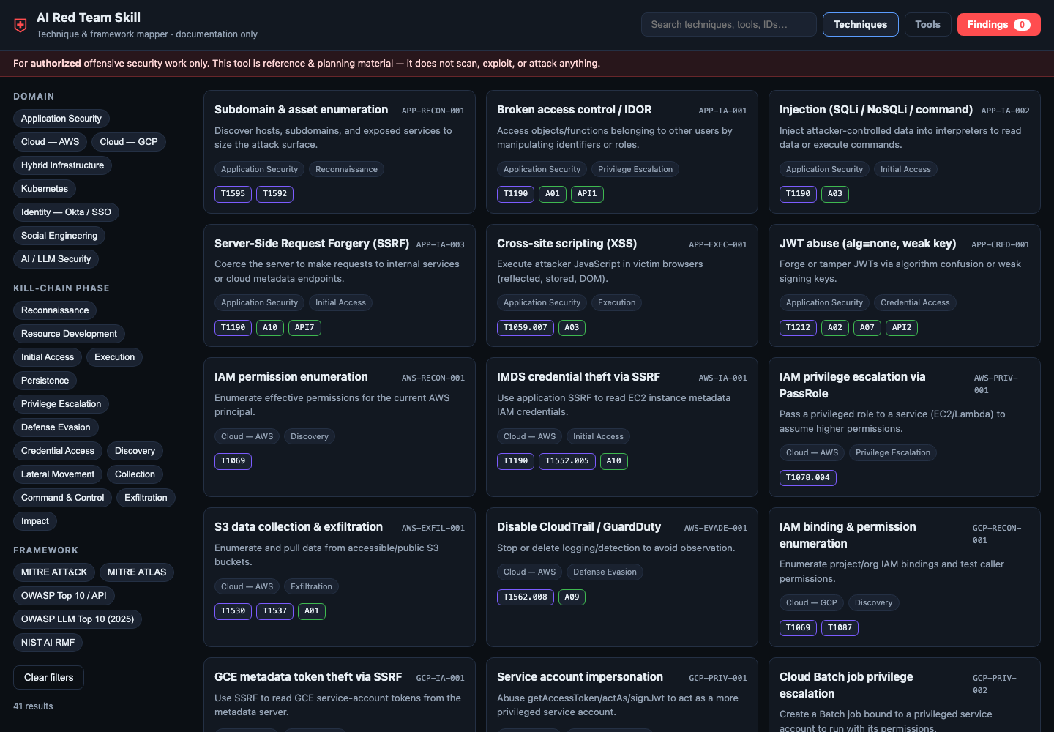Toggle Cloud — GCP domain filter

click(129, 142)
